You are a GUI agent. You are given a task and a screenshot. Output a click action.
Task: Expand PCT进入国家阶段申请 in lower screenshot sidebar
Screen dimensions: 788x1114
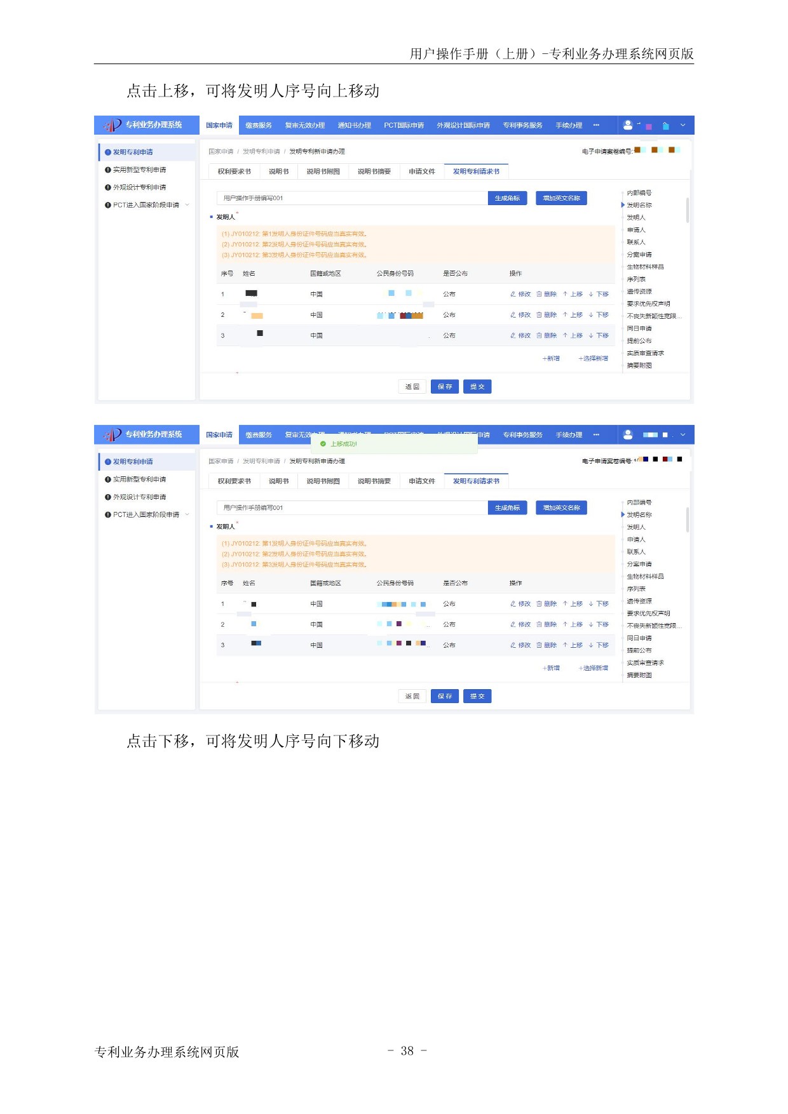(x=187, y=514)
